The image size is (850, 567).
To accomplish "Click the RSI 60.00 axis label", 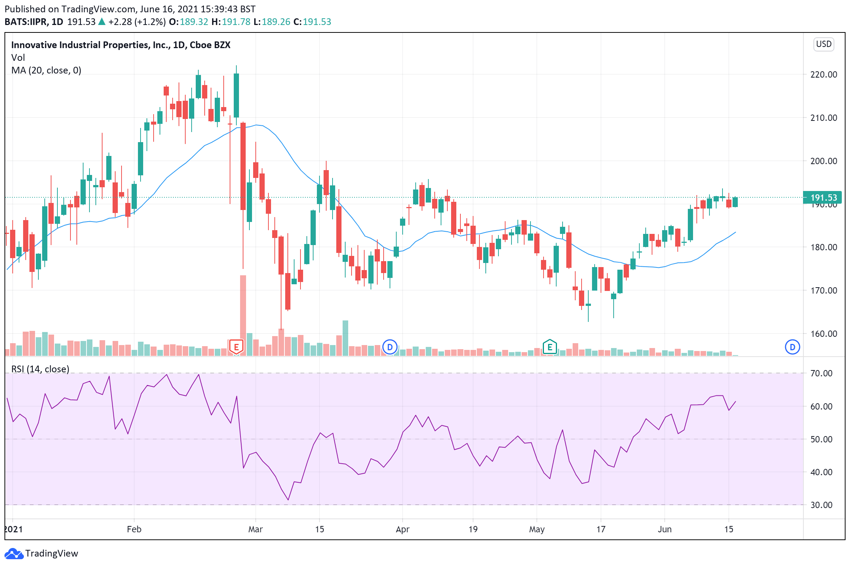I will tap(821, 407).
